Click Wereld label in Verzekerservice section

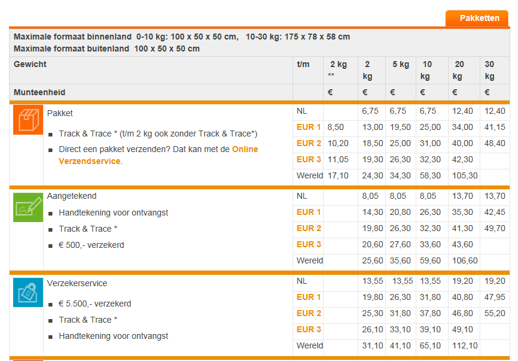click(x=310, y=346)
